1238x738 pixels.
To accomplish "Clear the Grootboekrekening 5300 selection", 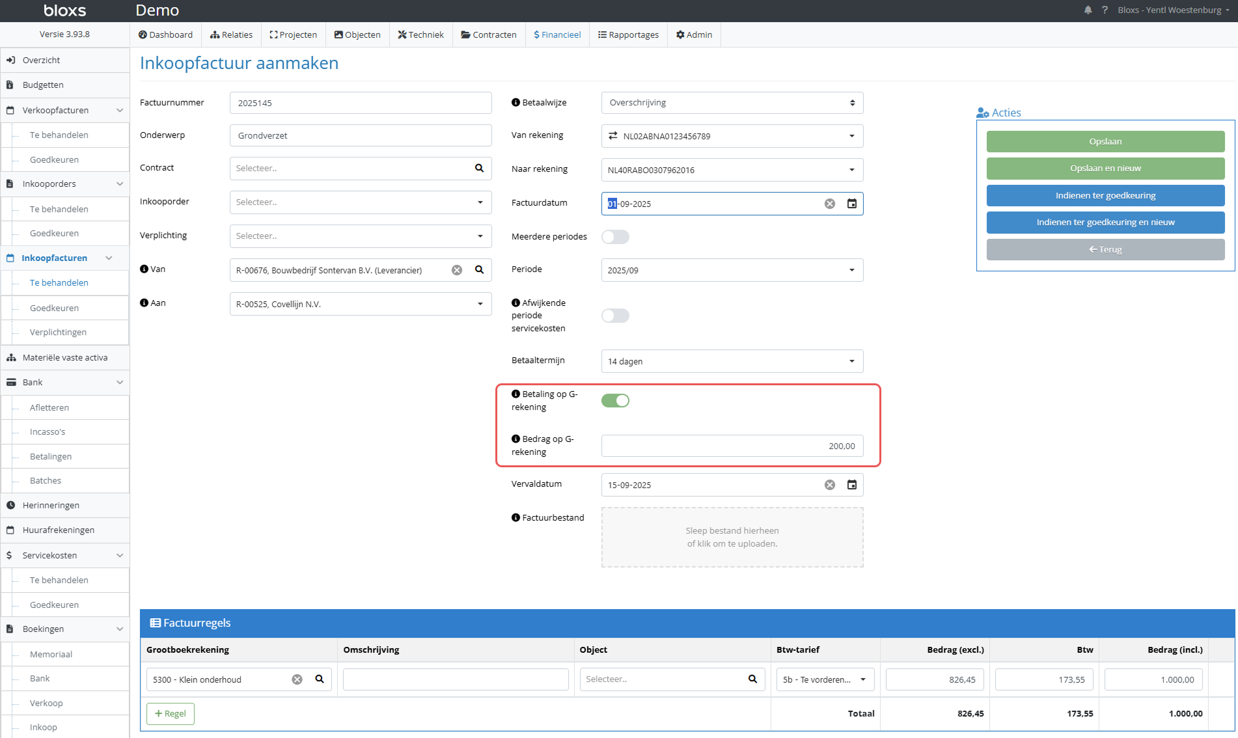I will point(297,679).
